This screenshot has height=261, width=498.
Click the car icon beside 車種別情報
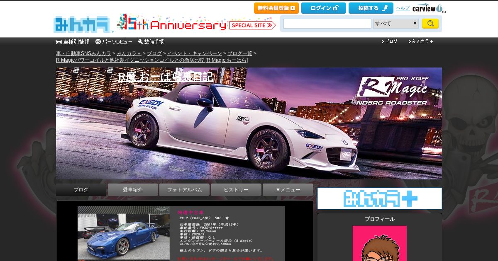59,42
